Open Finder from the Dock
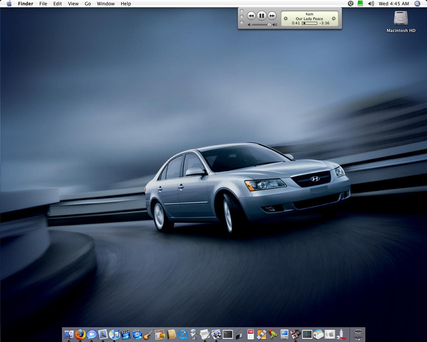 point(69,334)
